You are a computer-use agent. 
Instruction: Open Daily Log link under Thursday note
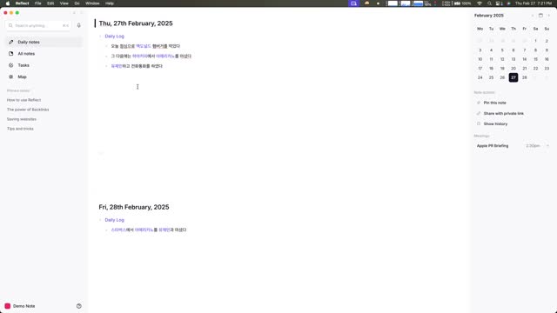[x=114, y=37]
